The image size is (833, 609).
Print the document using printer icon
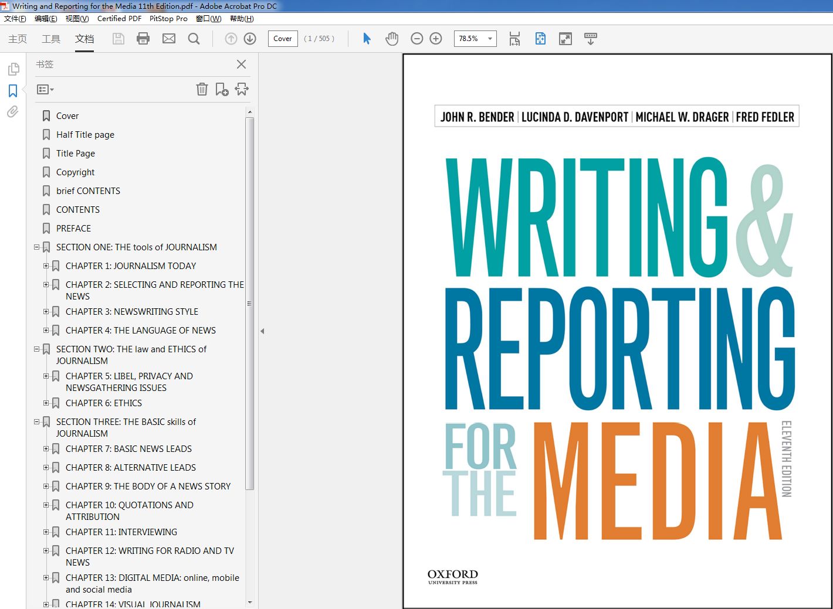(143, 39)
